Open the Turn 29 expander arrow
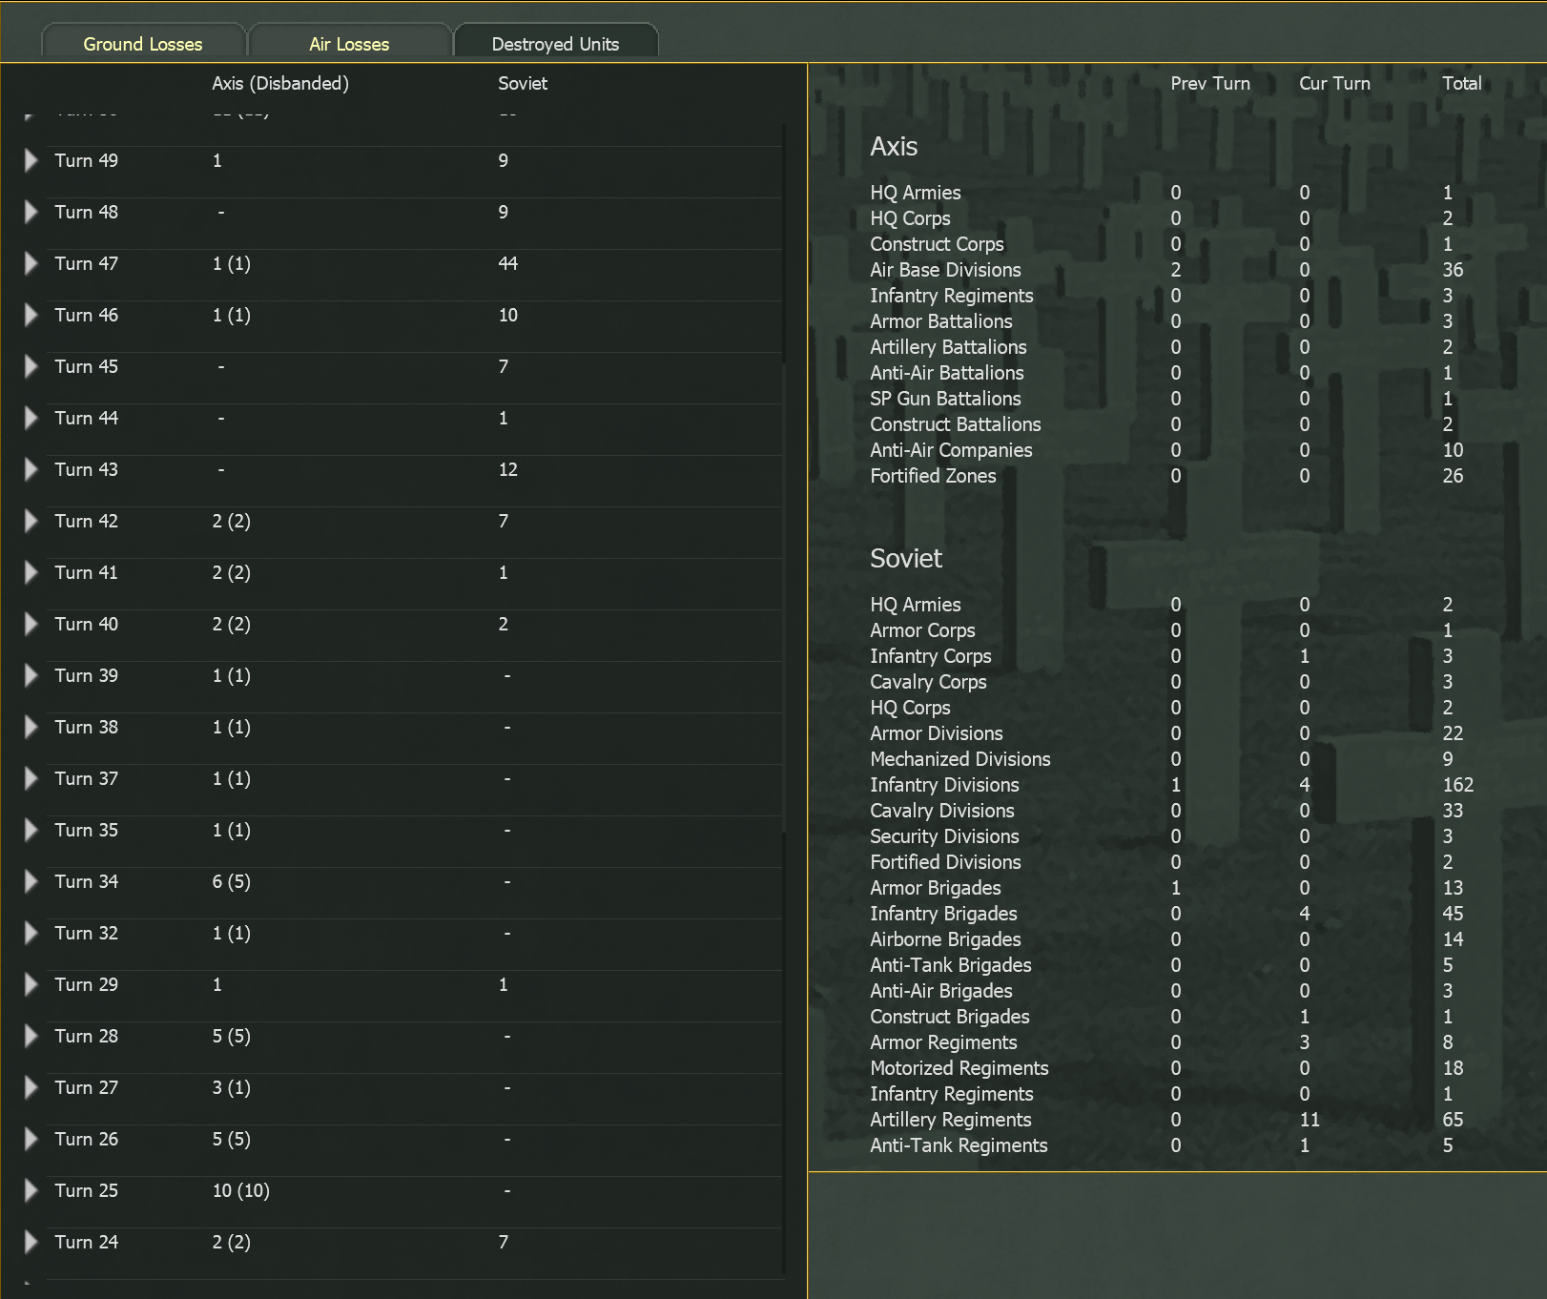Viewport: 1547px width, 1299px height. coord(31,984)
